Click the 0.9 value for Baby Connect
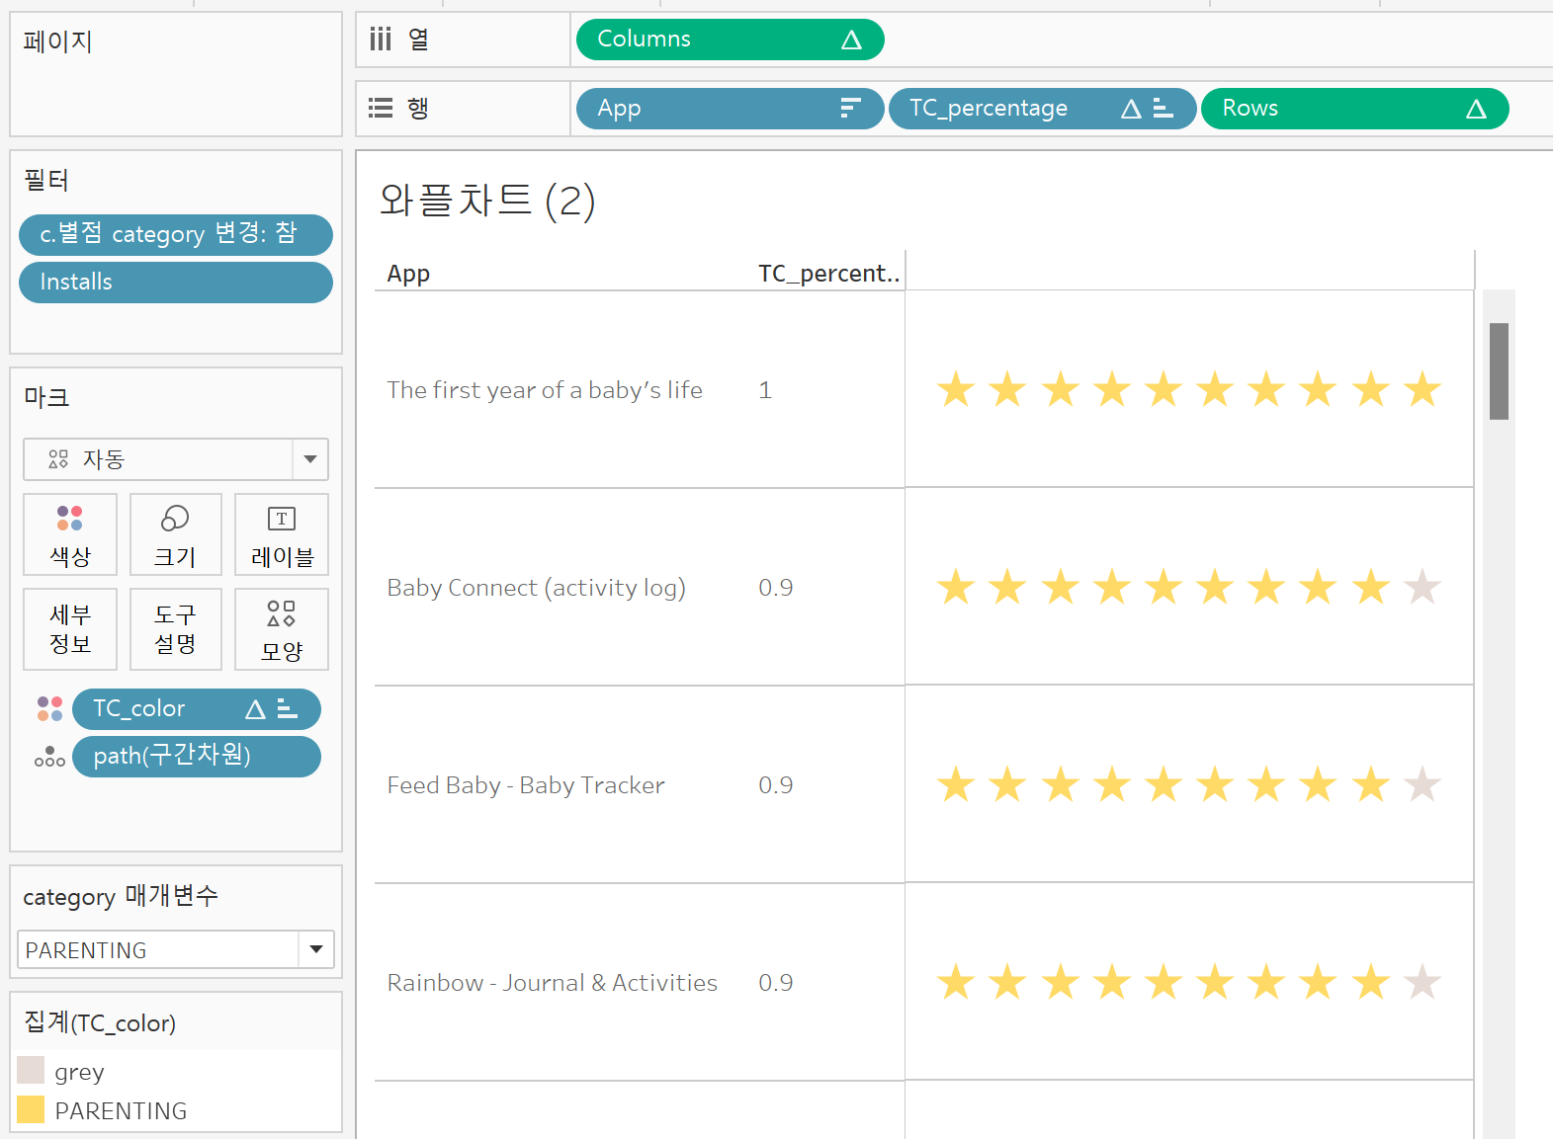Image resolution: width=1553 pixels, height=1139 pixels. (x=776, y=588)
